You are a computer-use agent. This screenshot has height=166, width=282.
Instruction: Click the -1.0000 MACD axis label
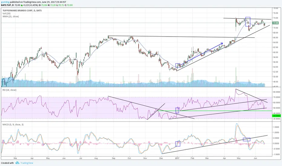[276, 154]
